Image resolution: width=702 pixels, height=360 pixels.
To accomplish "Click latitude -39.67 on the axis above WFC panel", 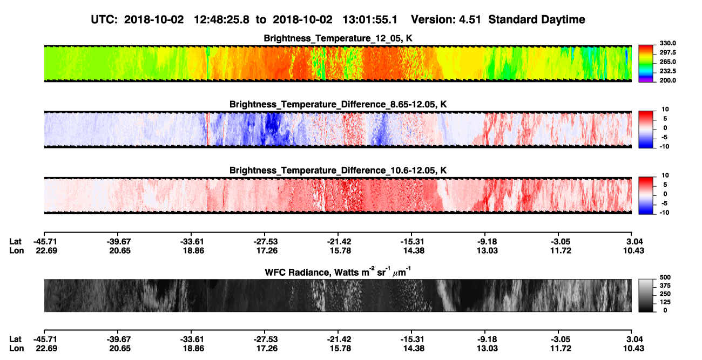I will pyautogui.click(x=117, y=242).
